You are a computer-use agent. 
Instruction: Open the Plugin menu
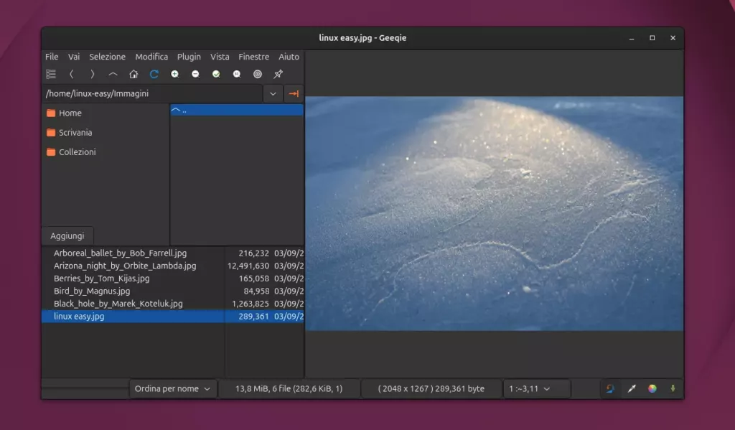189,57
